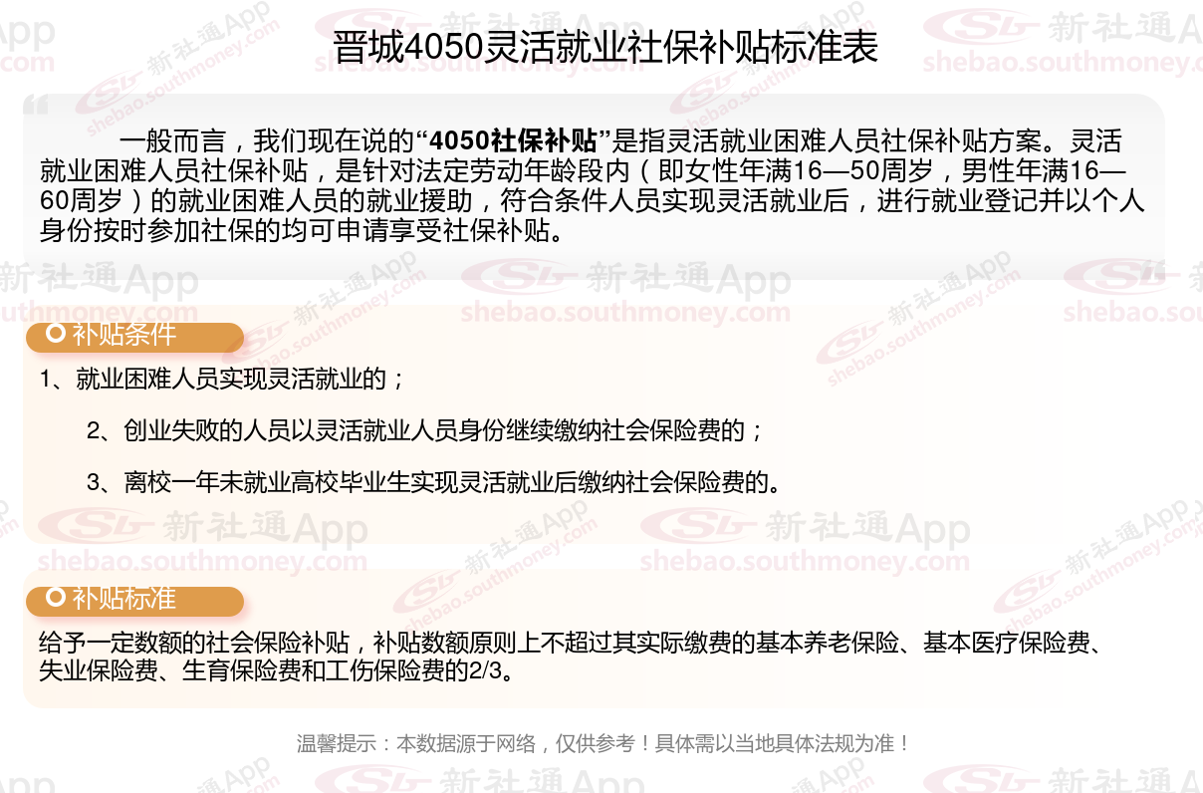Click condition 2 about 创业失败的人员

tap(425, 431)
